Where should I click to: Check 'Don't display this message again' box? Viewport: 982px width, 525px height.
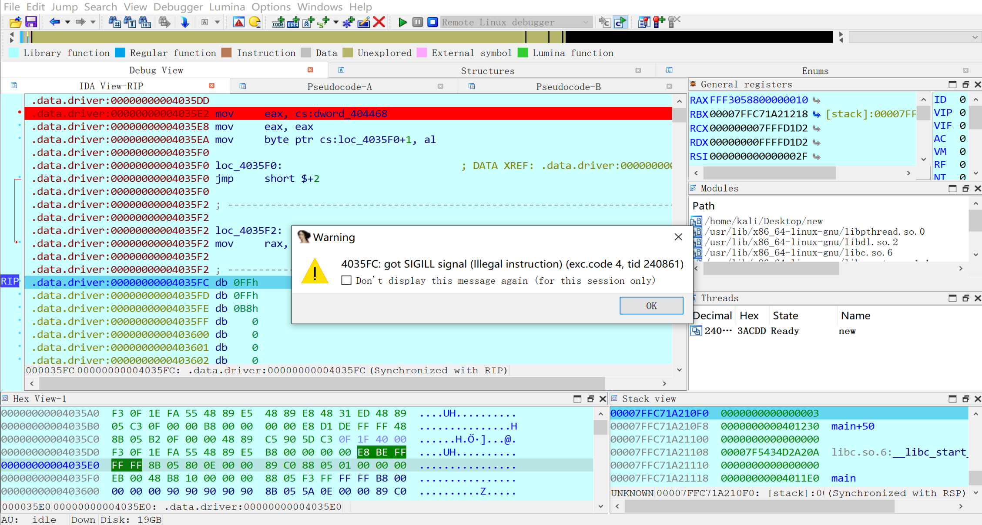[x=346, y=280]
